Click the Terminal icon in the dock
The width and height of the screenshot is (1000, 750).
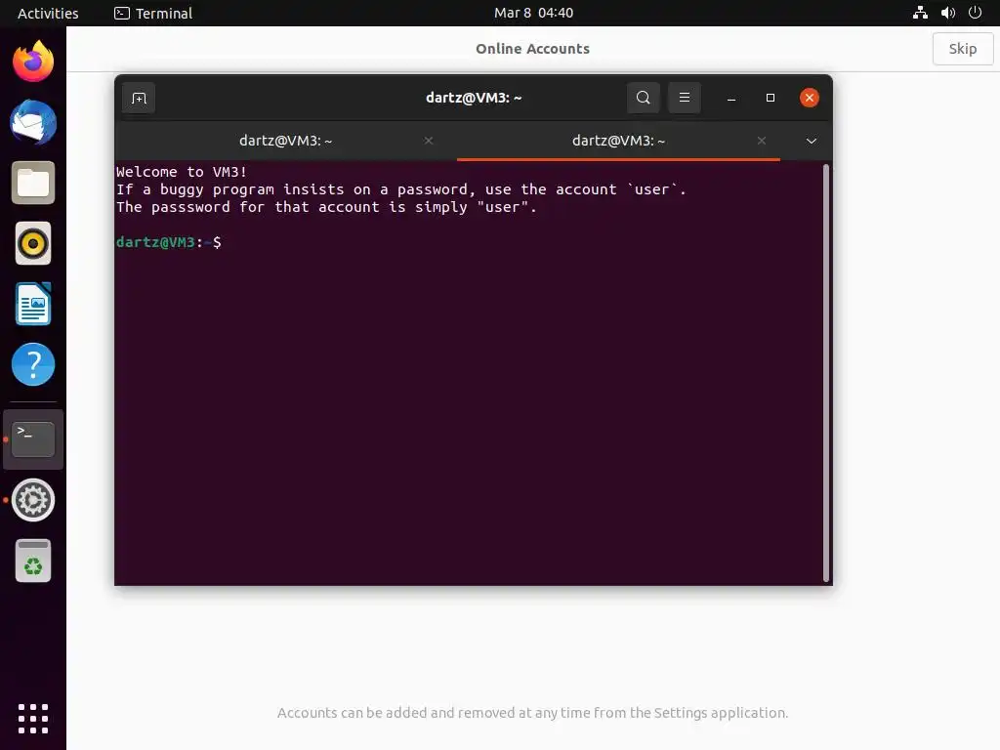[x=33, y=439]
